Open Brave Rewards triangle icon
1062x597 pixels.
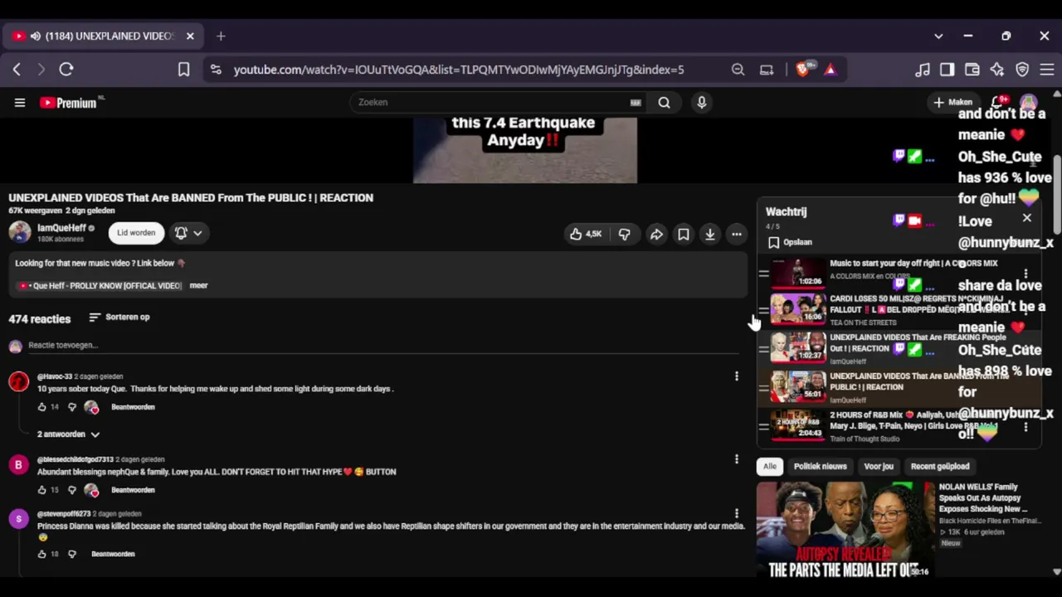point(830,70)
